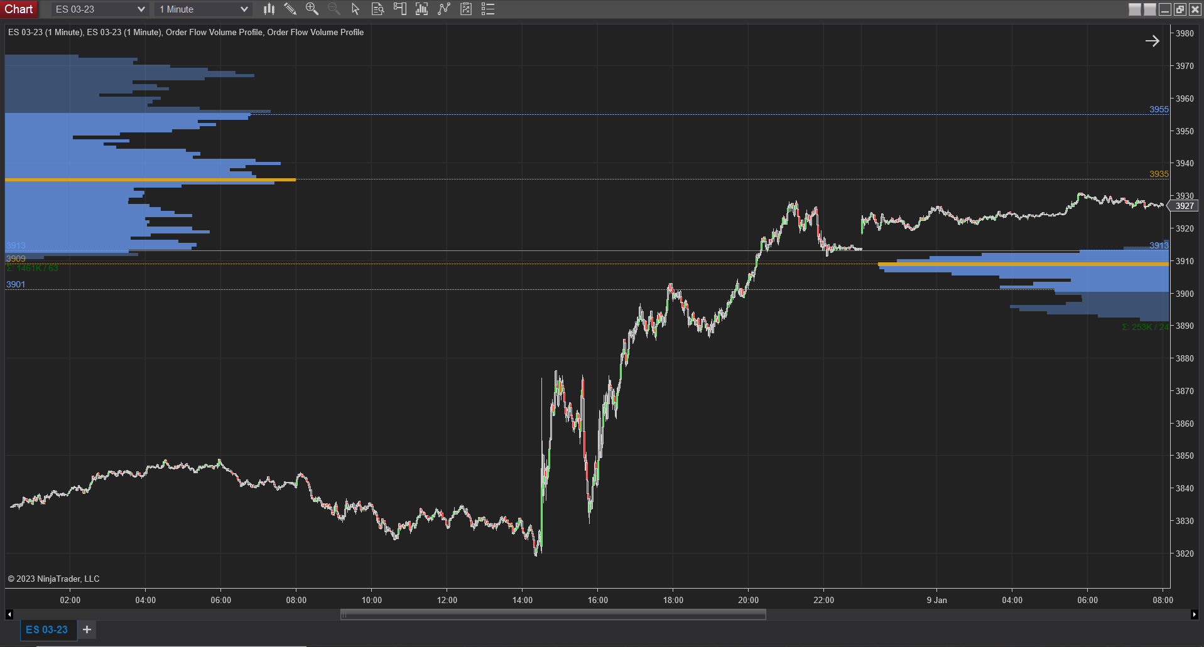Close the chart window
Viewport: 1204px width, 647px height.
tap(1195, 9)
